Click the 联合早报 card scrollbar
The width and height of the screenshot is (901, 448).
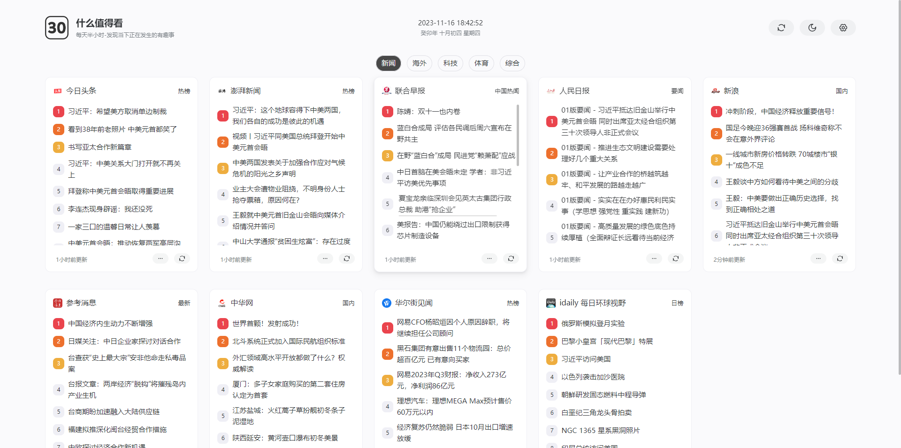(518, 135)
